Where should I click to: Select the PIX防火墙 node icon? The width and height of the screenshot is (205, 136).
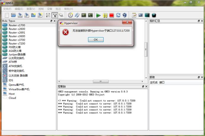click(5, 47)
